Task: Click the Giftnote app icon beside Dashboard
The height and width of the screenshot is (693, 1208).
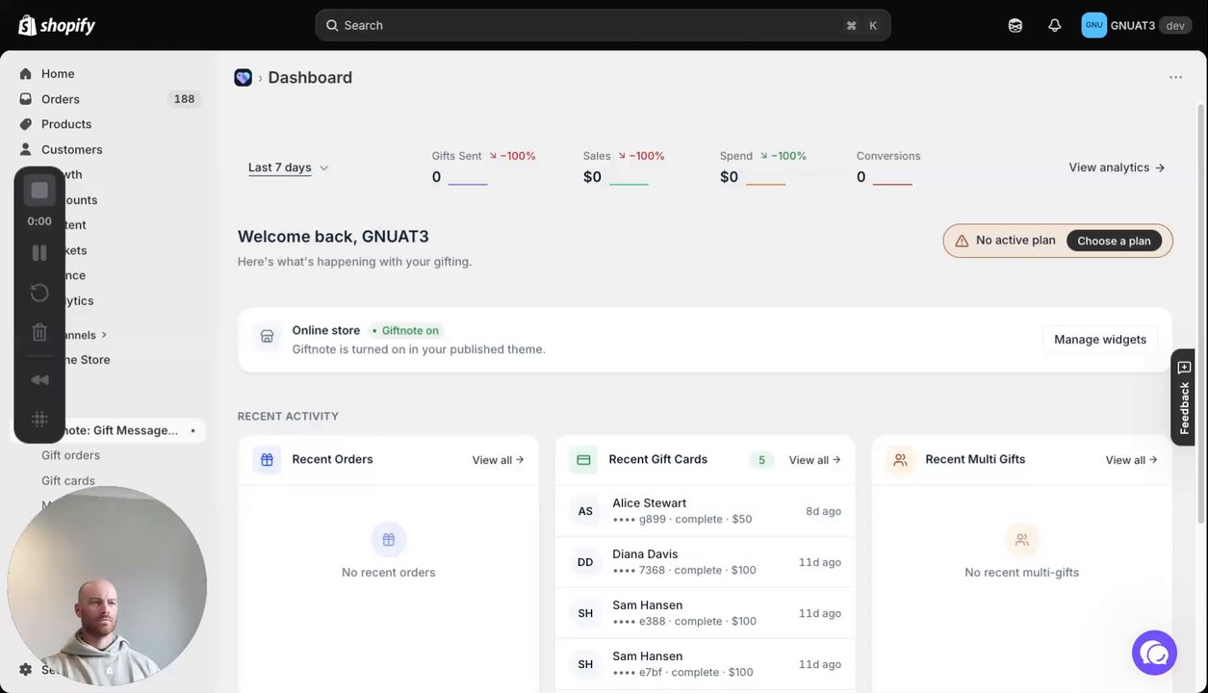Action: click(244, 78)
